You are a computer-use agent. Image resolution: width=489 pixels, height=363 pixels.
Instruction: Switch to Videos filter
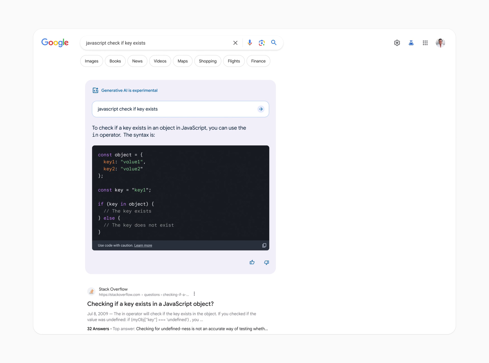point(160,61)
